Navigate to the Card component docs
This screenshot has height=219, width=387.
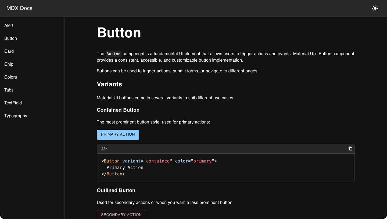point(9,51)
